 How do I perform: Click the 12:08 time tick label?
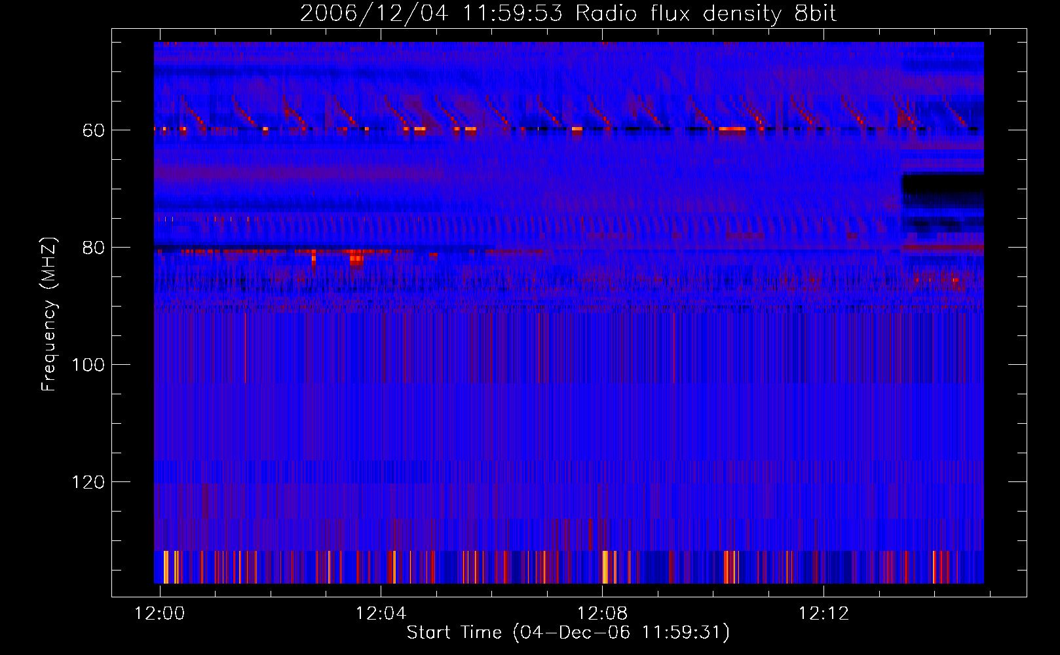[602, 614]
